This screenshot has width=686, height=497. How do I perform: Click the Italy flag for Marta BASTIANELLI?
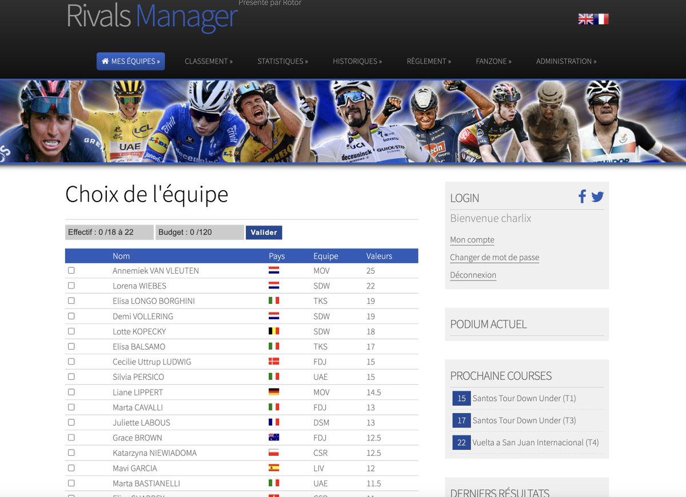(x=274, y=483)
